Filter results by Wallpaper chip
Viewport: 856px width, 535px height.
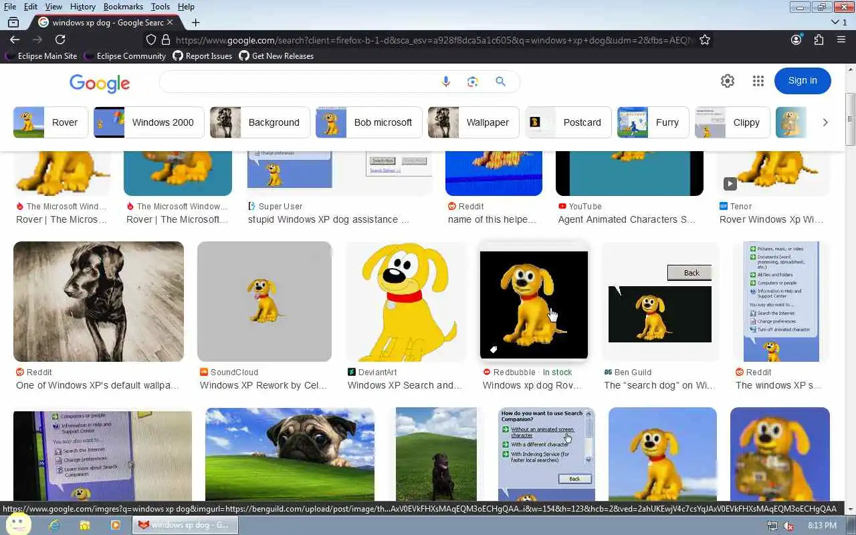click(473, 122)
